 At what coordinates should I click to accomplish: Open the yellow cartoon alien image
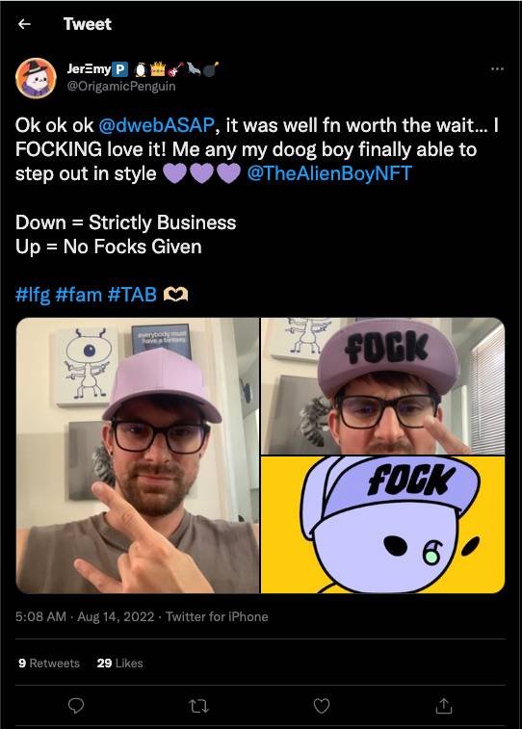(x=382, y=525)
